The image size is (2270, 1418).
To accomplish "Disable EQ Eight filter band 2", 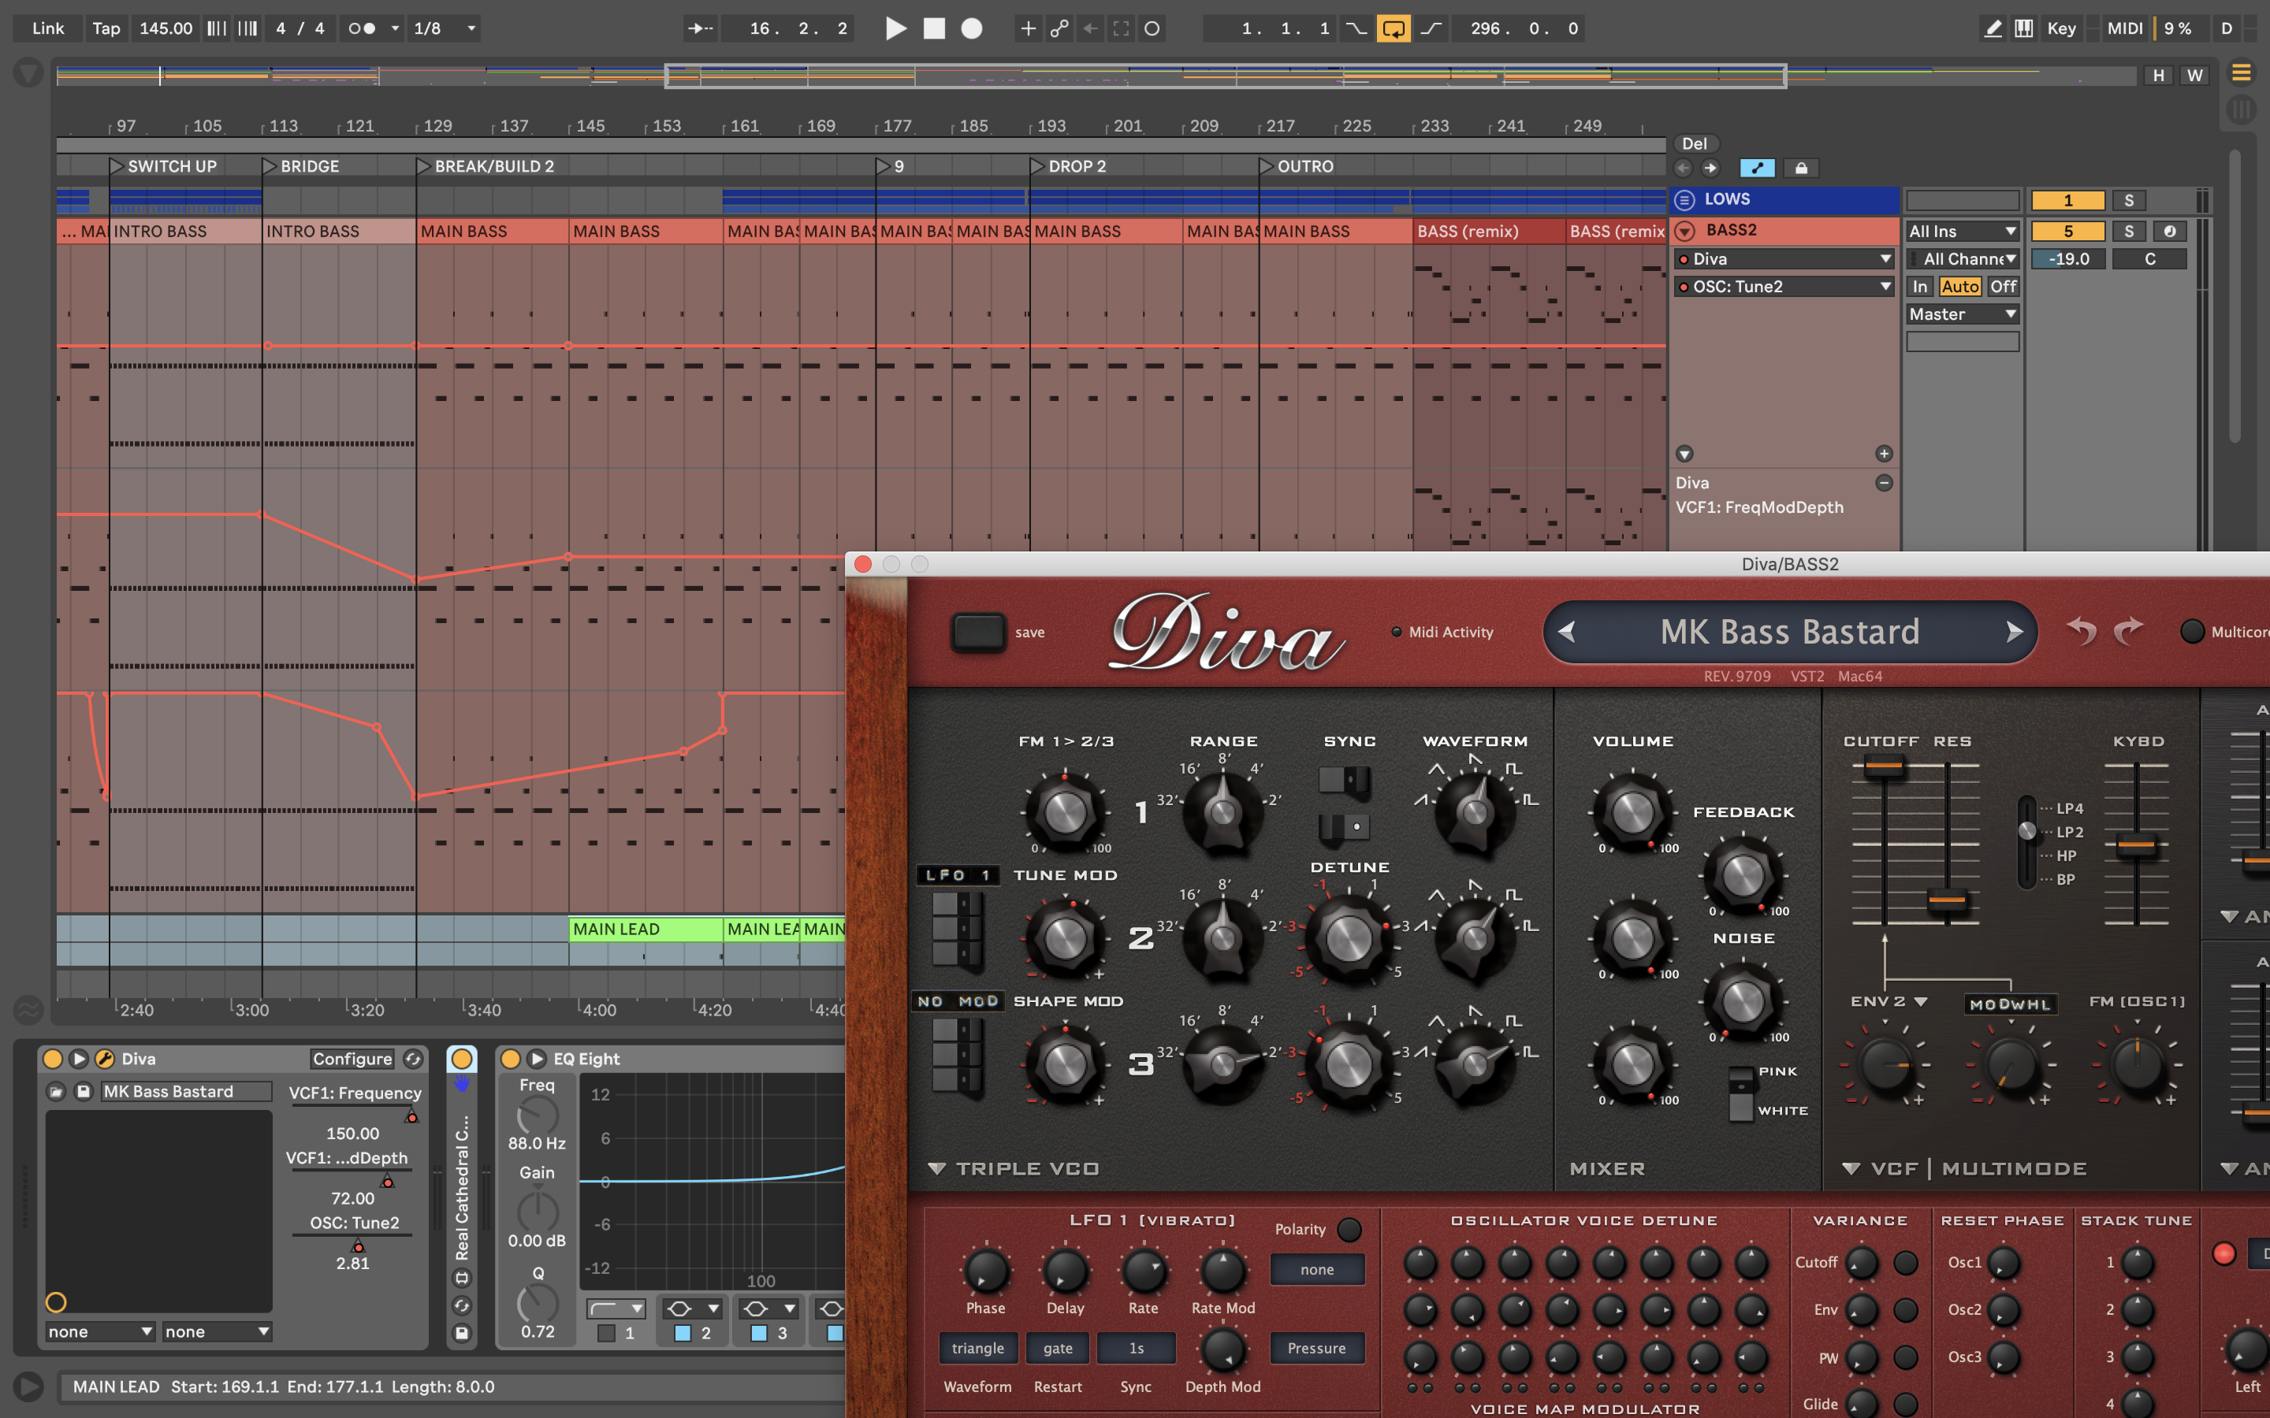I will (683, 1333).
